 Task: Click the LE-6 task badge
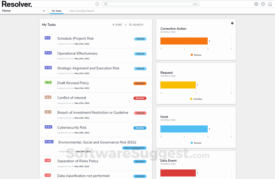(48, 97)
